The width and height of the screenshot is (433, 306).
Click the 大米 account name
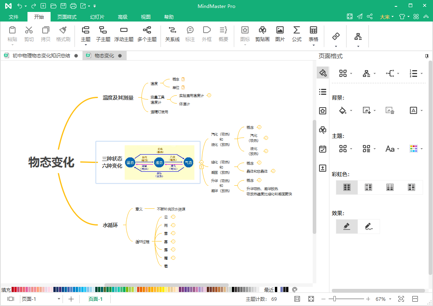(384, 17)
